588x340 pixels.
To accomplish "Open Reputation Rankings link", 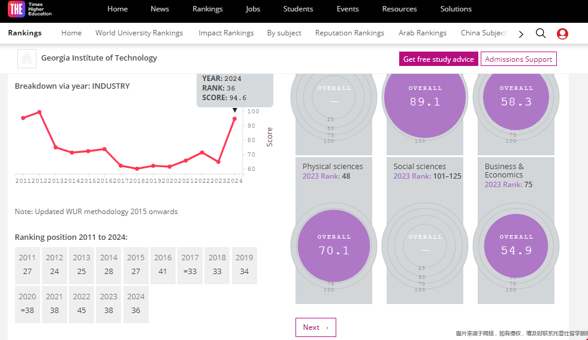I will [349, 33].
